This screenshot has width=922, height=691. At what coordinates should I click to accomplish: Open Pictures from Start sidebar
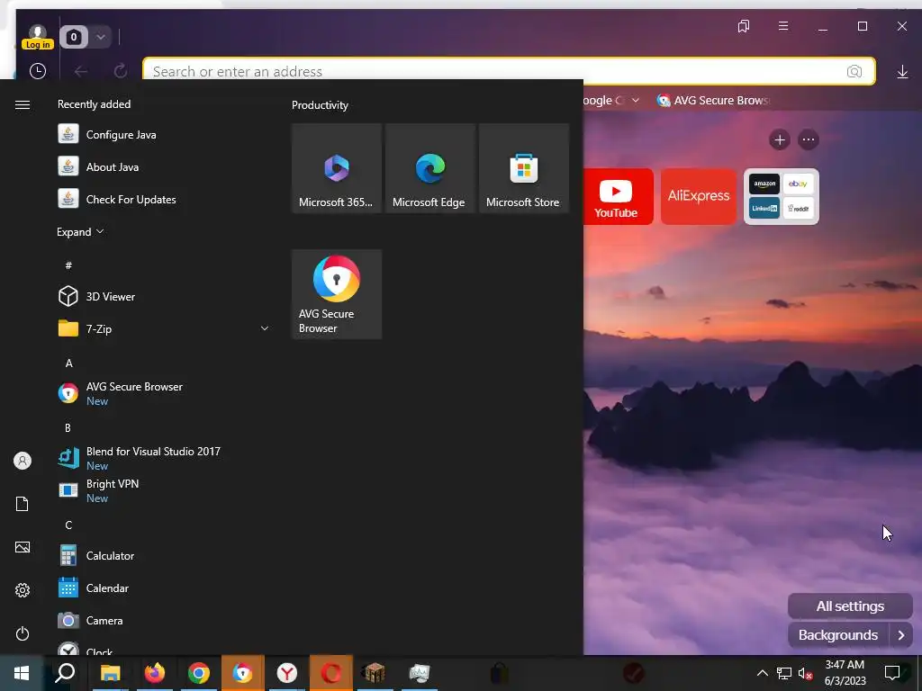pyautogui.click(x=23, y=547)
